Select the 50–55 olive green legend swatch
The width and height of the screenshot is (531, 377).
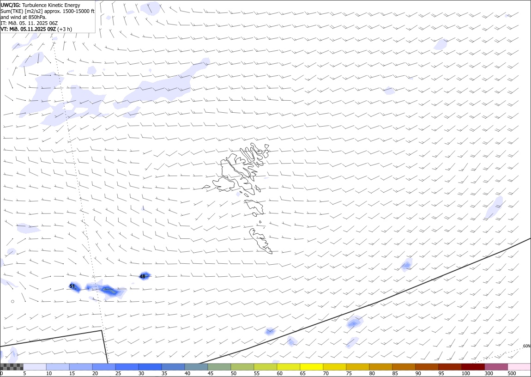[x=242, y=367]
